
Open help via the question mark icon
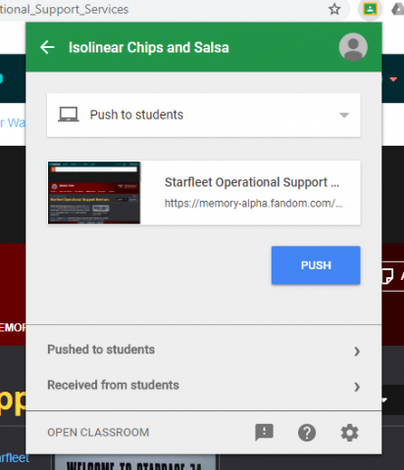[x=307, y=433]
